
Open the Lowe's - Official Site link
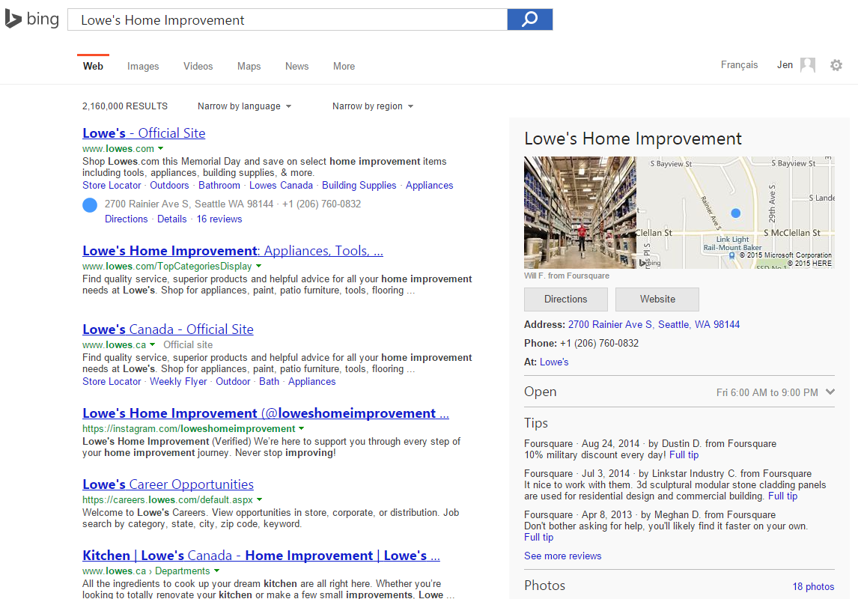[x=144, y=133]
